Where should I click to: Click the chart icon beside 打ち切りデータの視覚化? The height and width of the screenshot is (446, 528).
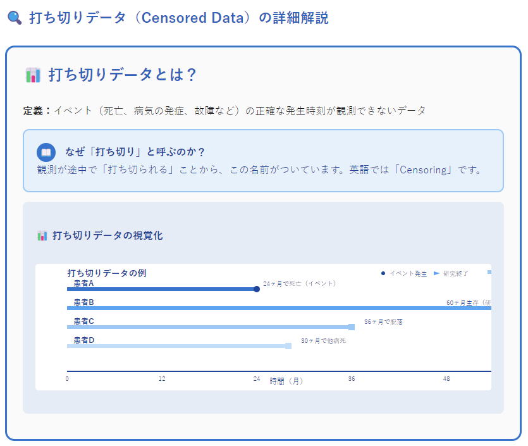[42, 235]
